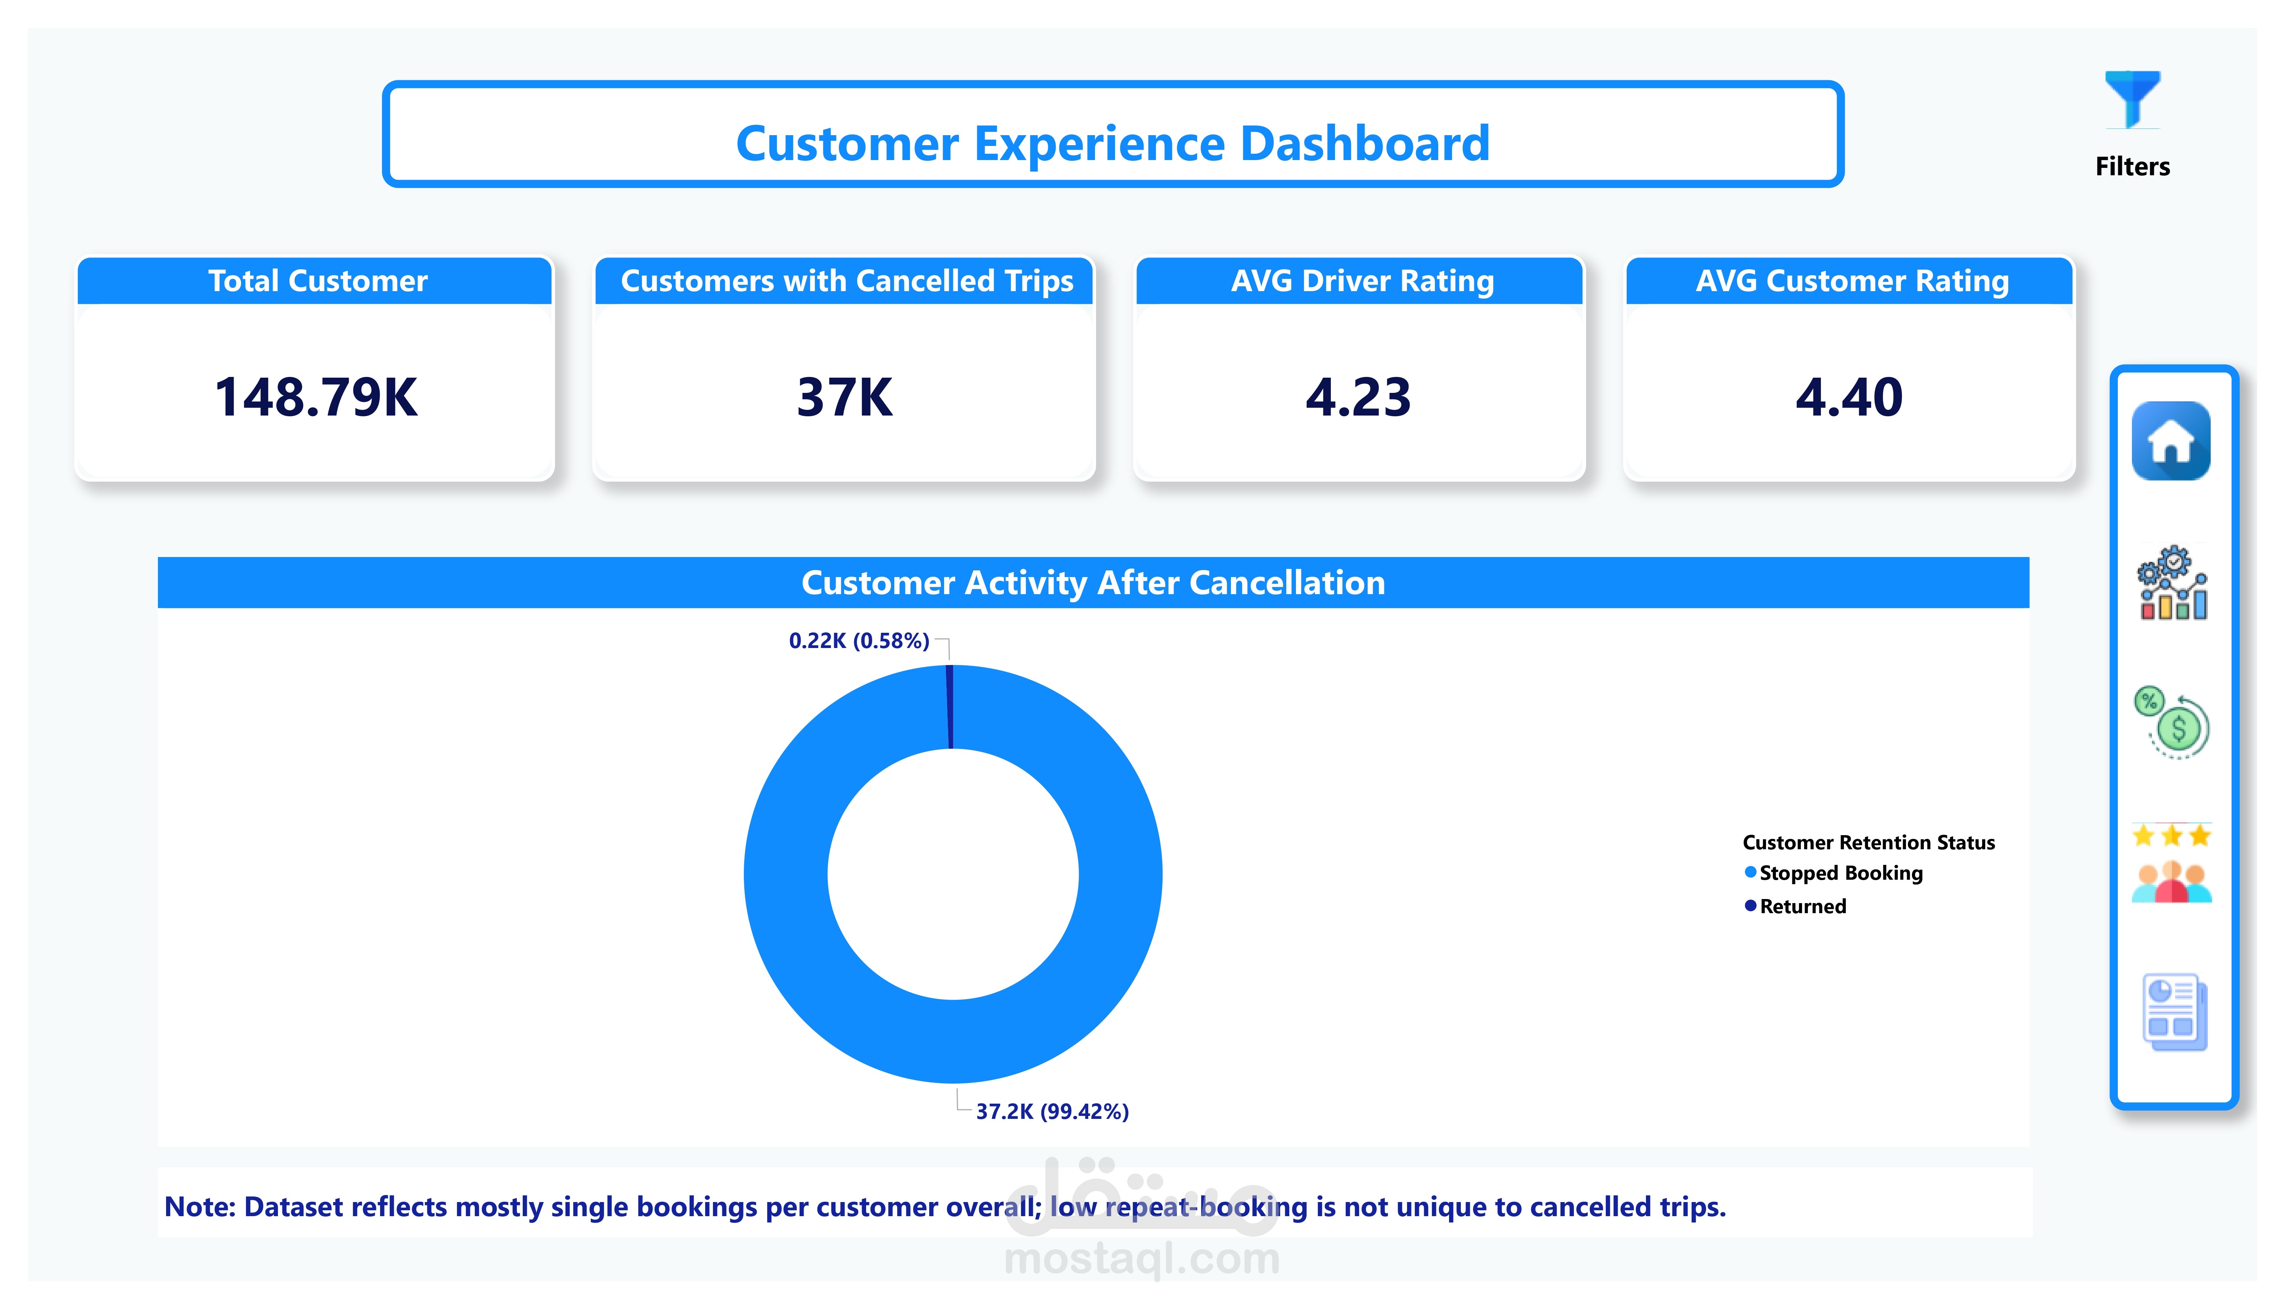
Task: Select the AVG Driver Rating value 4.23
Action: coord(1358,397)
